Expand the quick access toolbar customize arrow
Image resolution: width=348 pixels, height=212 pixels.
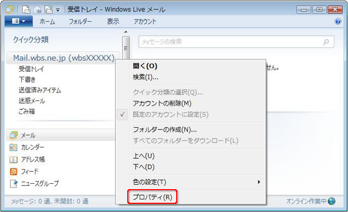[x=58, y=10]
